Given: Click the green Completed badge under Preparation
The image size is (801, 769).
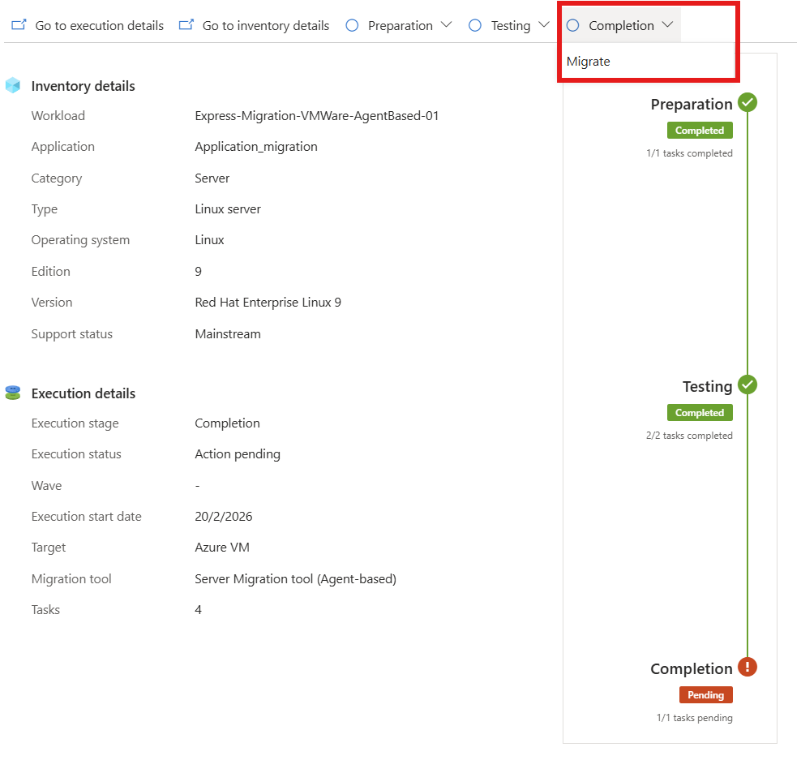Looking at the screenshot, I should pos(700,131).
